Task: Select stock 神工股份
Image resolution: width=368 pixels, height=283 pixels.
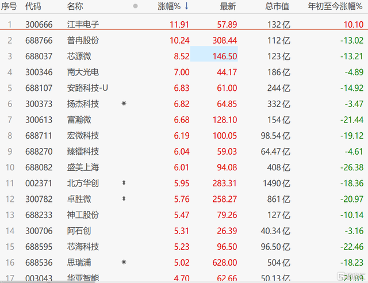Action: click(x=83, y=215)
